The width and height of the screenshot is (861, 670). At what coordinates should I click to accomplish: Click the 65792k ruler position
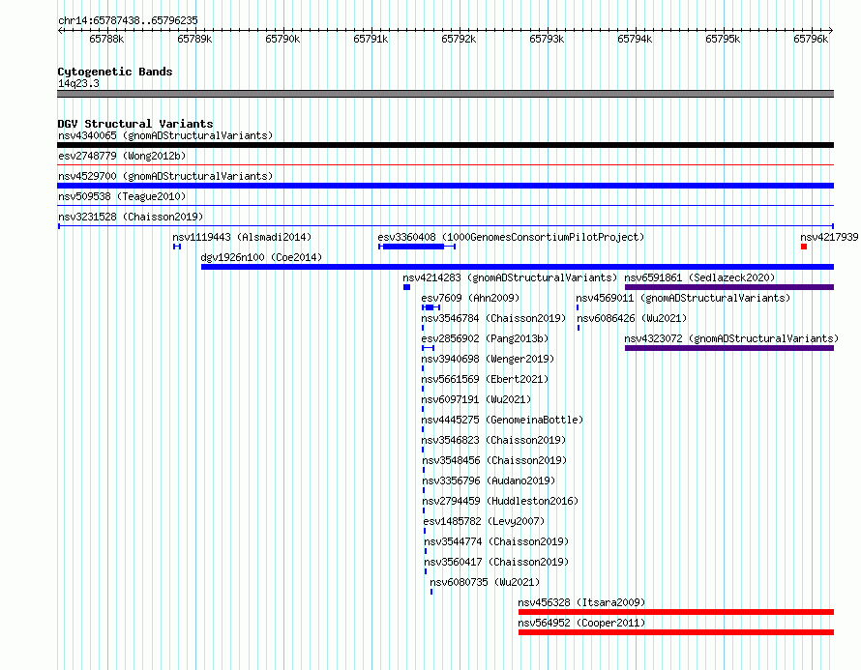click(459, 39)
